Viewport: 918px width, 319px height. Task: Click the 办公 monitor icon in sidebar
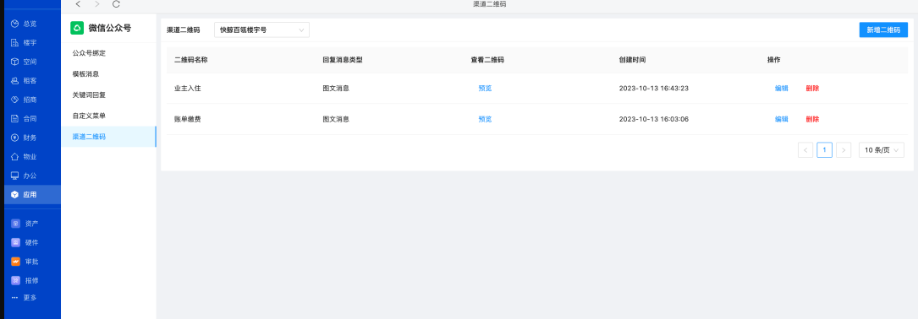click(x=15, y=176)
